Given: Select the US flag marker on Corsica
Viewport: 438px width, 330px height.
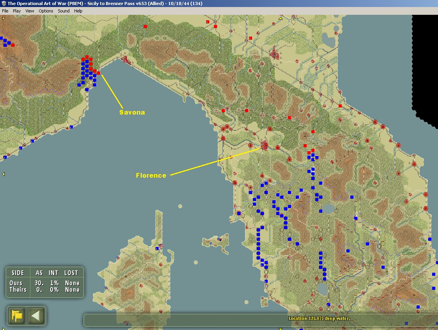Looking at the screenshot, I should click(161, 246).
